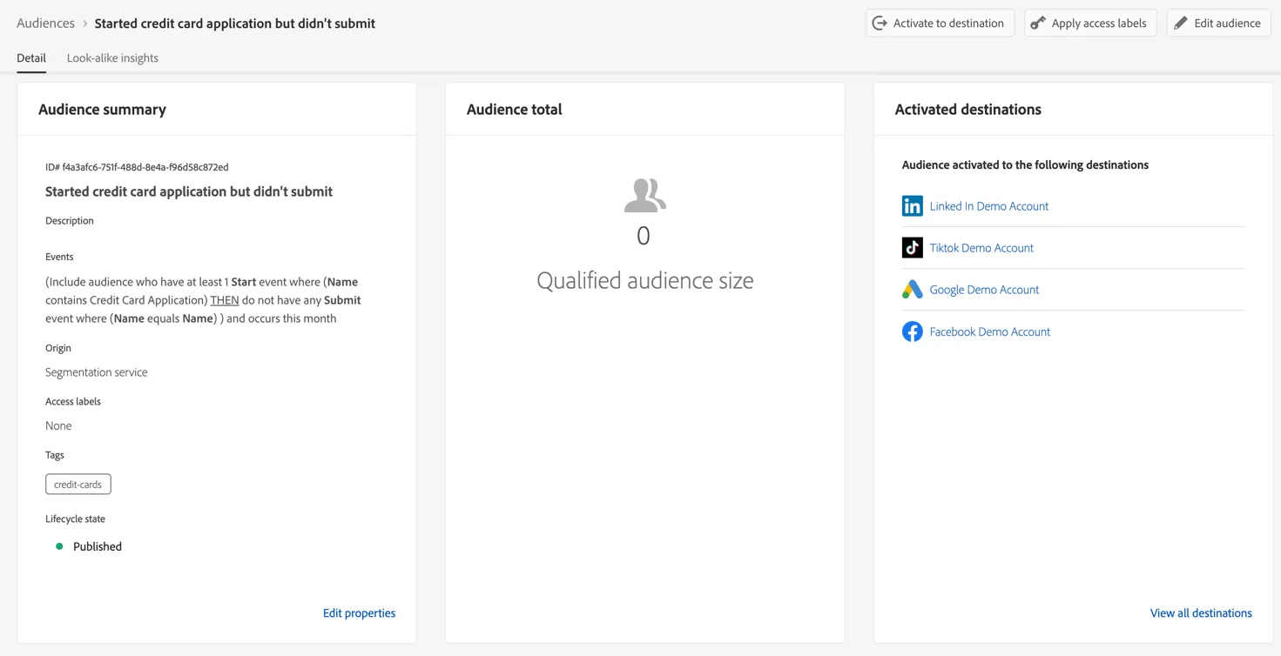
Task: Click the audience ID text
Action: pyautogui.click(x=137, y=167)
